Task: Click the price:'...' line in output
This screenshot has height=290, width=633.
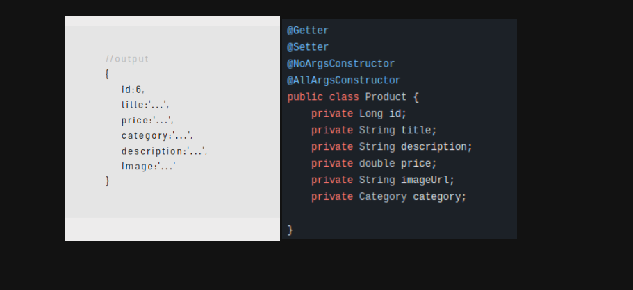Action: click(147, 120)
